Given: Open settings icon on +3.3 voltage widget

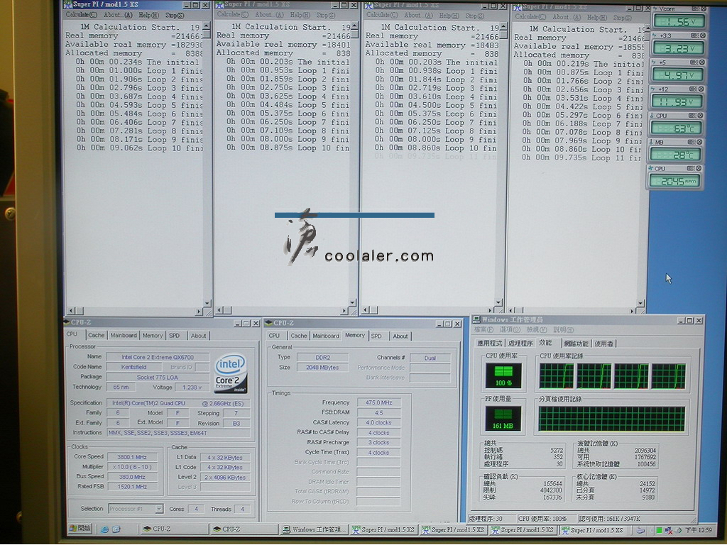Looking at the screenshot, I should point(694,35).
